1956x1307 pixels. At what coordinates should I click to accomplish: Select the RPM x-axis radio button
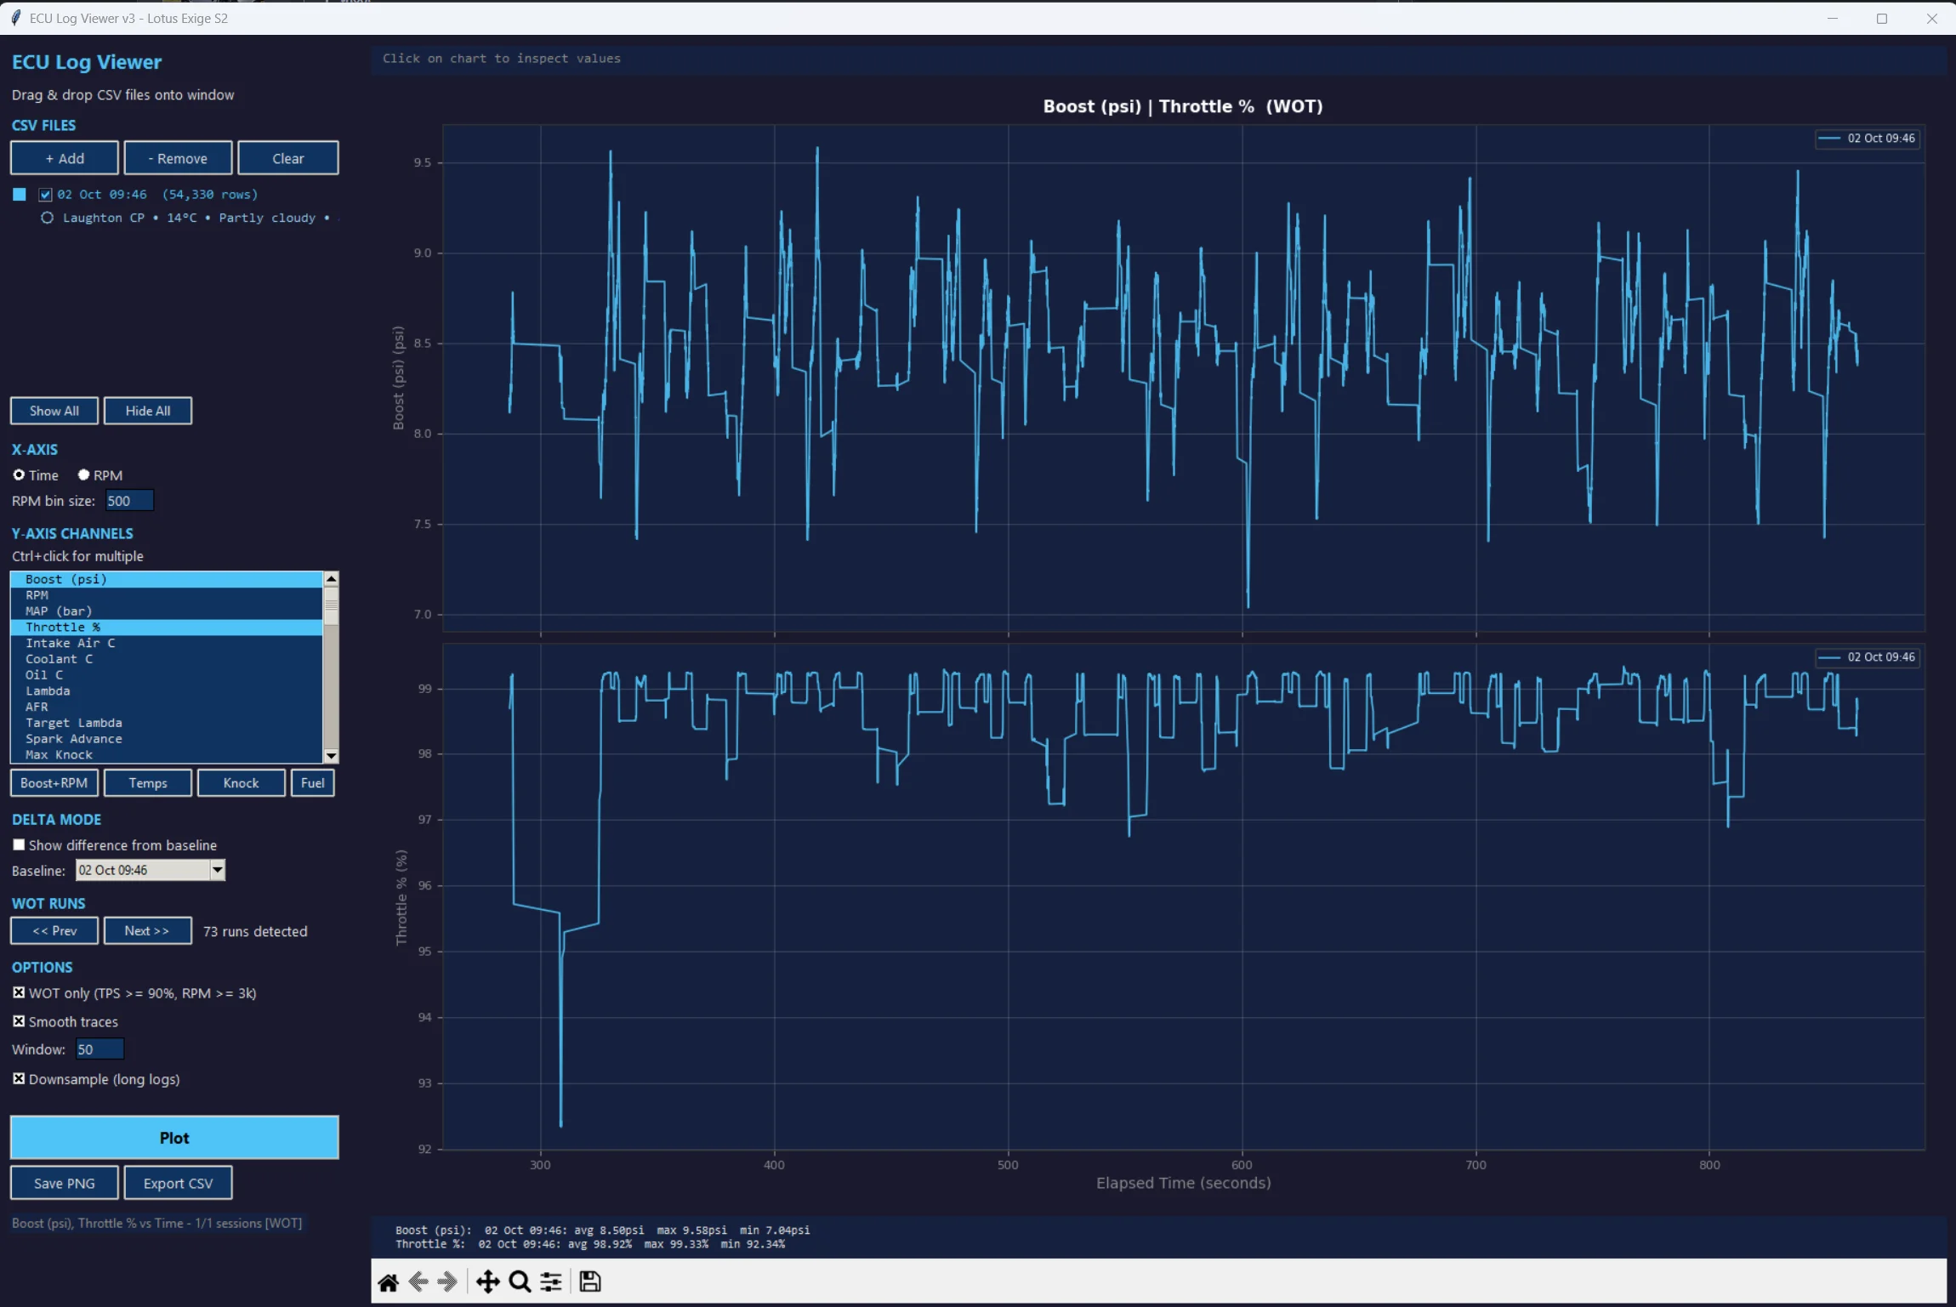coord(83,474)
